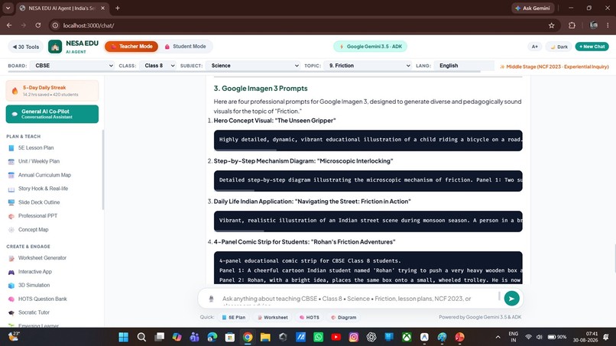Click horizontal scrollbar under Microscopic Interlocking prompt
This screenshot has width=616, height=346.
(234, 190)
